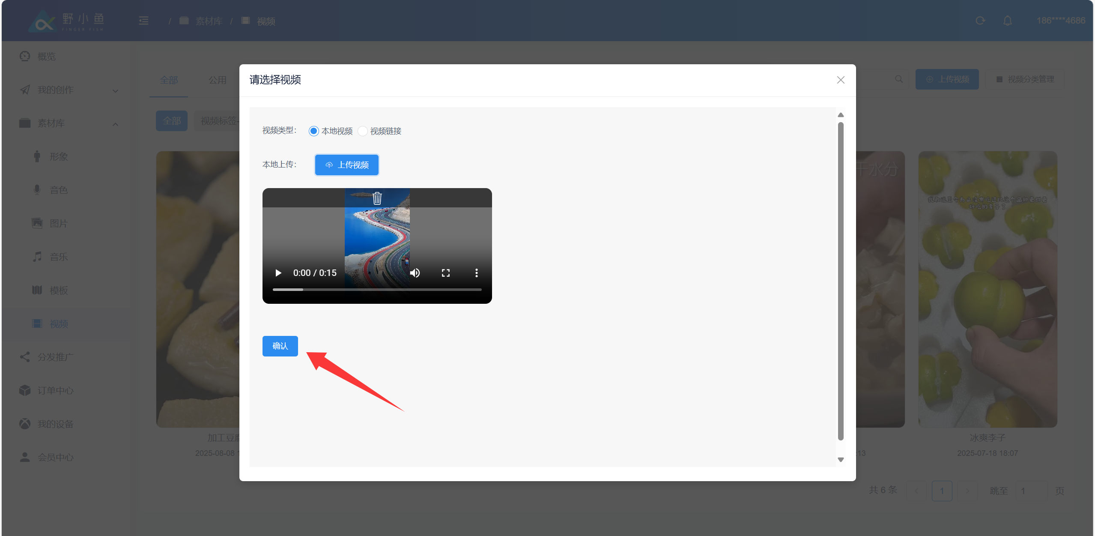The width and height of the screenshot is (1095, 536).
Task: Toggle the sidebar collapse icon
Action: (144, 21)
